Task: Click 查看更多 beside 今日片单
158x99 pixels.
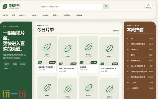Action: (x=116, y=31)
